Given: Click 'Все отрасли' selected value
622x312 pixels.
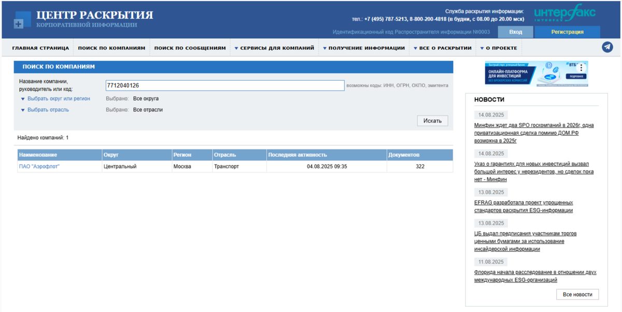Looking at the screenshot, I should pos(148,110).
